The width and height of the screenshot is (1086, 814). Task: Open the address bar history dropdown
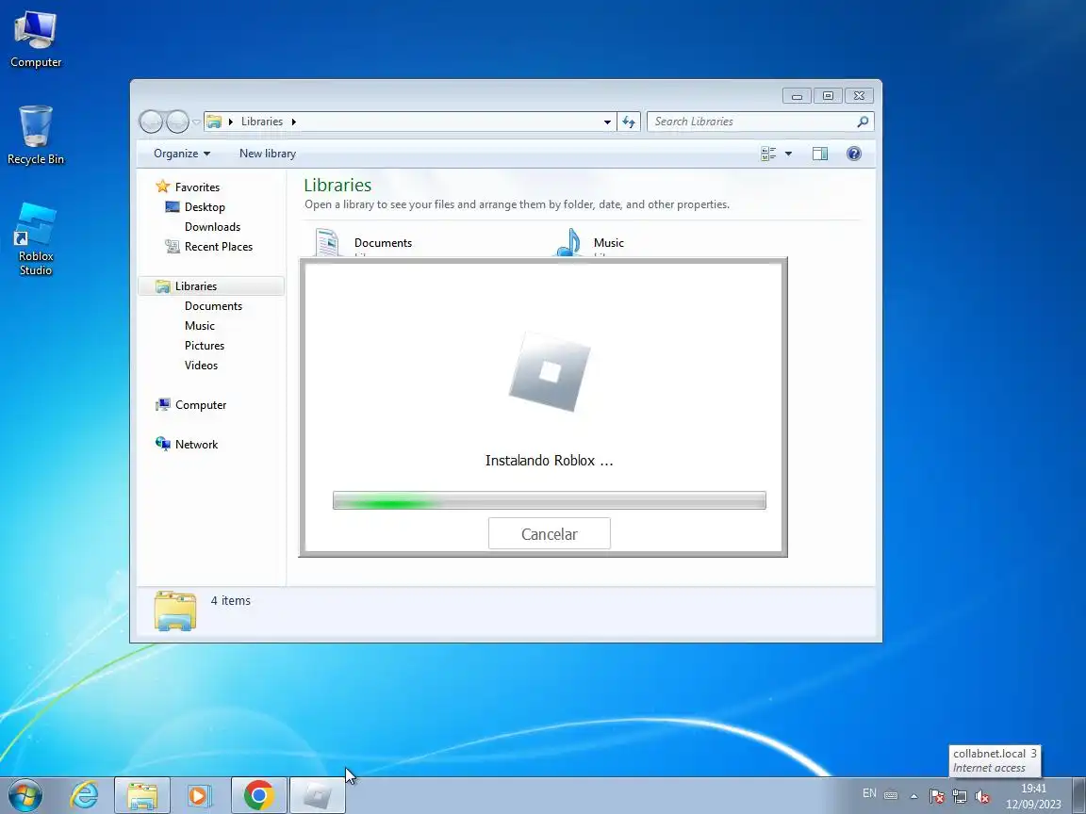click(607, 122)
